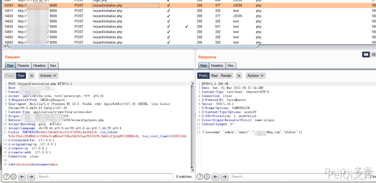Image resolution: width=376 pixels, height=183 pixels.
Task: Expand the request Actions dropdown
Action: (x=48, y=76)
